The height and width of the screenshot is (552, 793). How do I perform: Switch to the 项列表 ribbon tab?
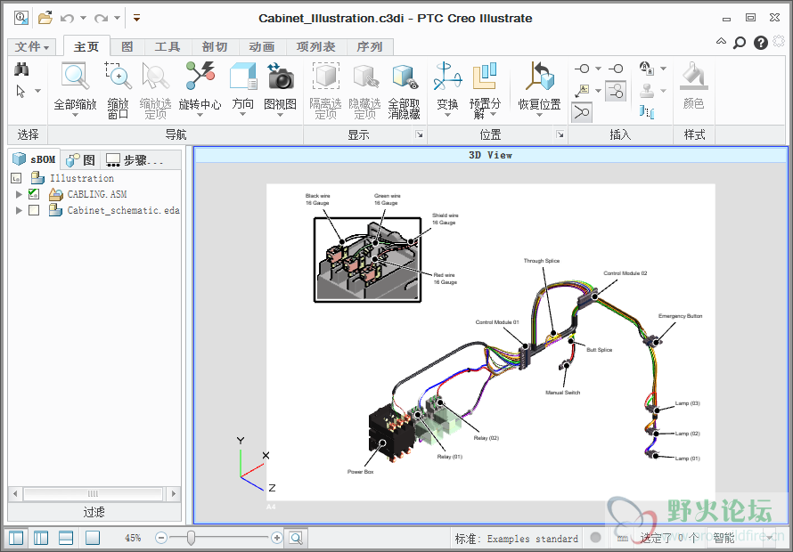coord(316,47)
